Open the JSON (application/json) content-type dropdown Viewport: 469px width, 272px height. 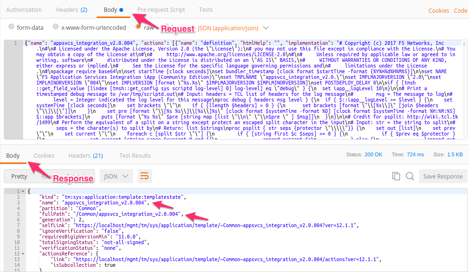coord(233,28)
